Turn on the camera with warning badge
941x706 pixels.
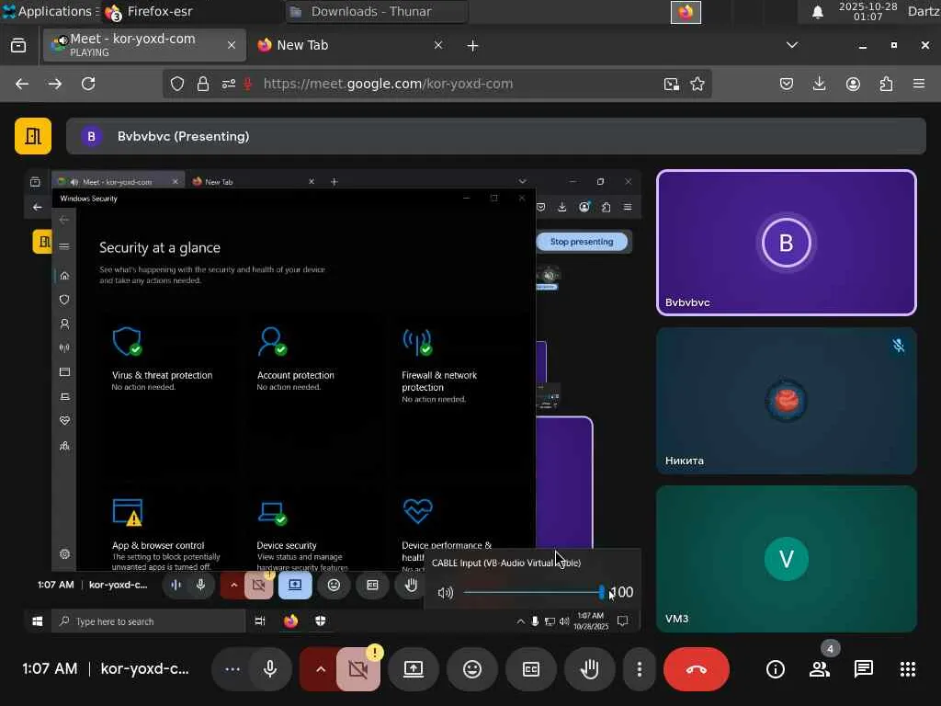click(358, 669)
